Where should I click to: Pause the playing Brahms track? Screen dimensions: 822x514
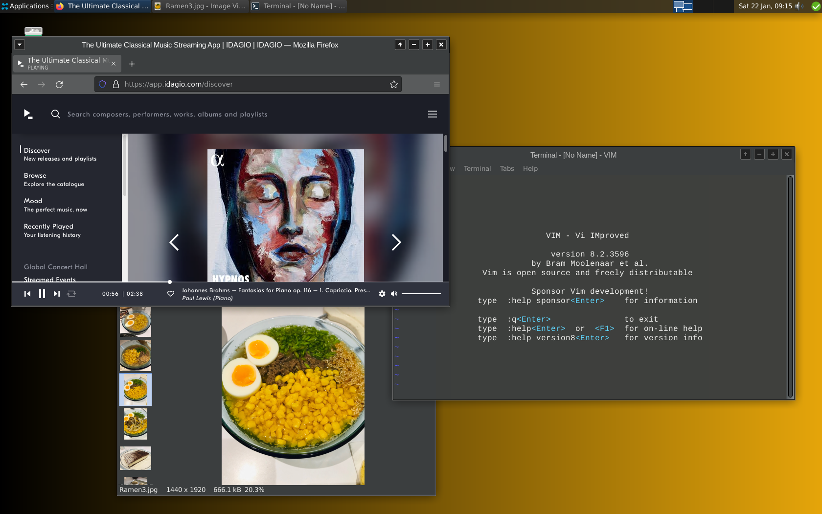pyautogui.click(x=42, y=294)
